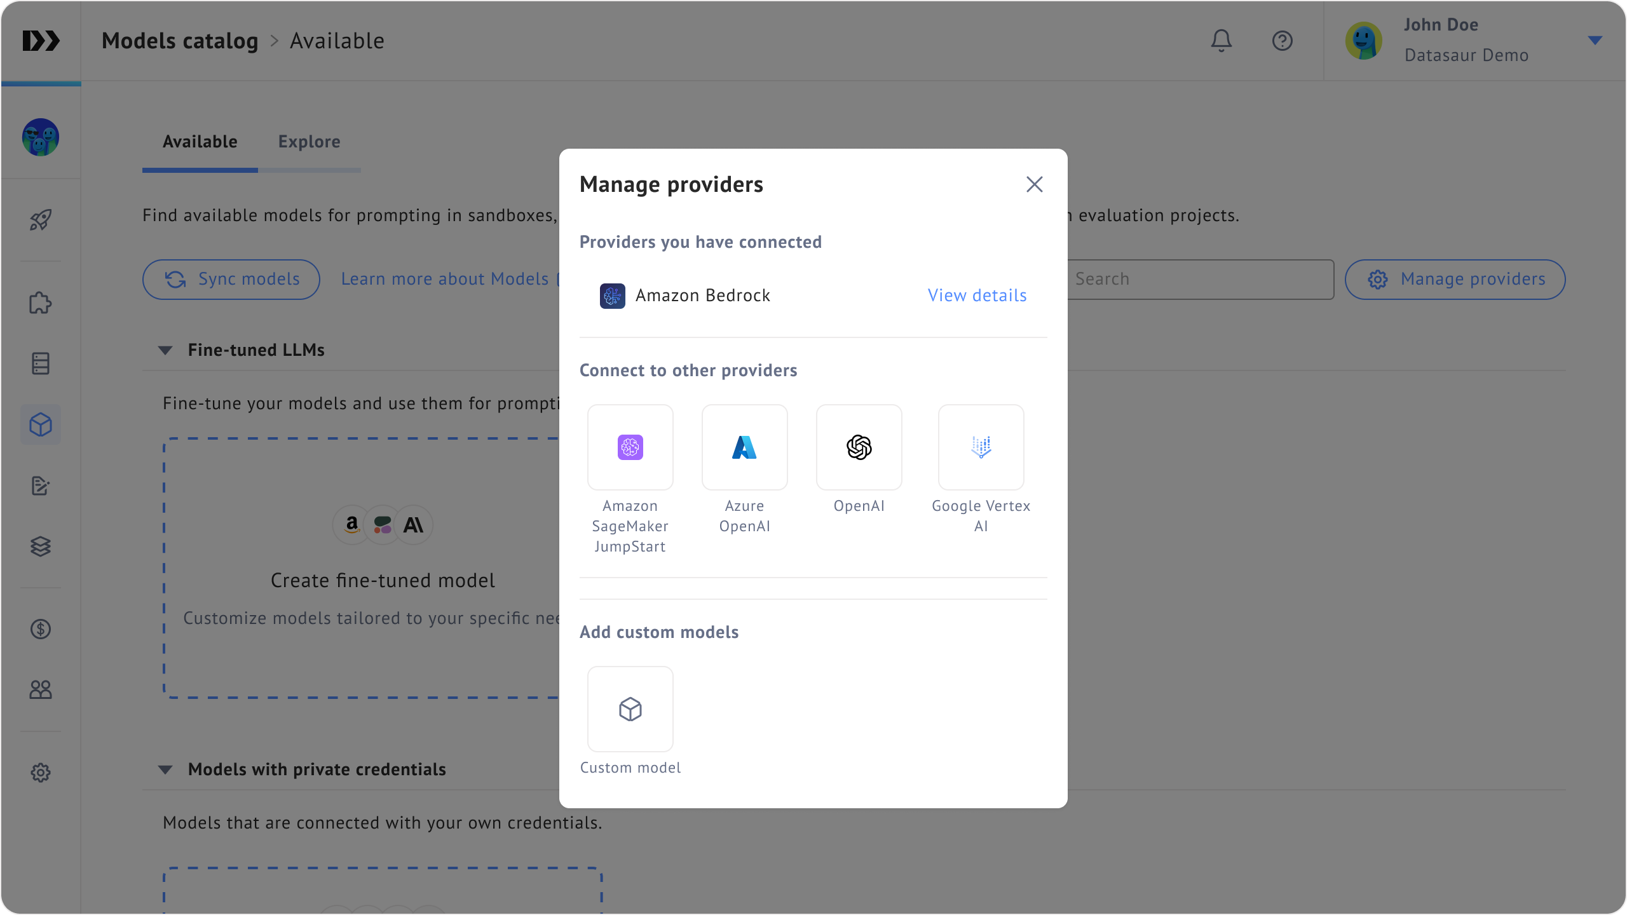The width and height of the screenshot is (1627, 915).
Task: Click the Sync models button
Action: coord(231,279)
